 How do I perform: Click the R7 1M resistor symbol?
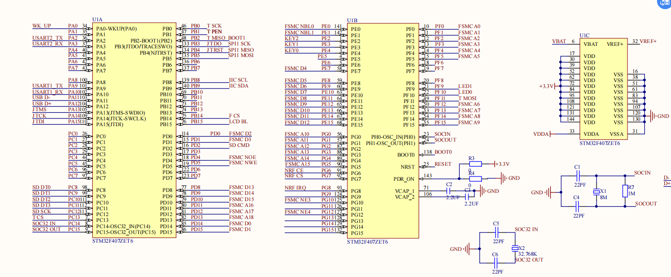(624, 192)
